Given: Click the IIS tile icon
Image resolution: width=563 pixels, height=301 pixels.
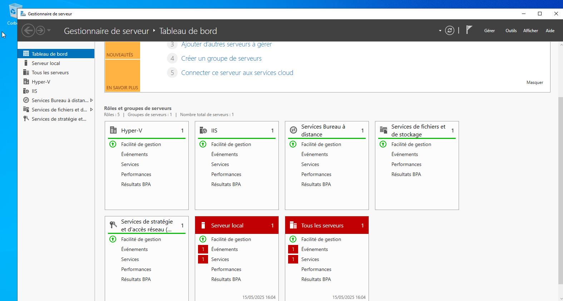Looking at the screenshot, I should click(203, 130).
